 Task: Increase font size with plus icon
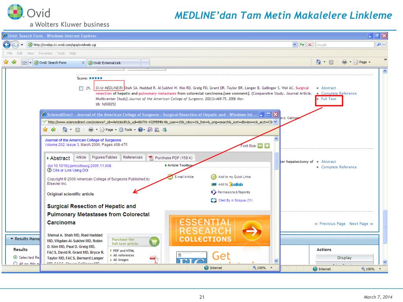[267, 146]
